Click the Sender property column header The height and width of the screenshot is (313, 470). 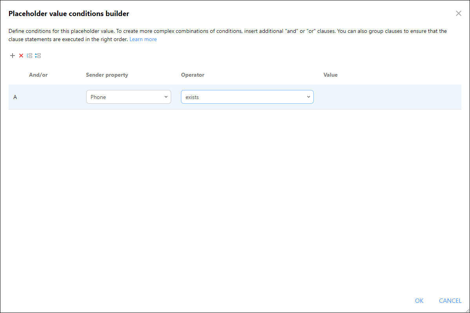point(107,75)
